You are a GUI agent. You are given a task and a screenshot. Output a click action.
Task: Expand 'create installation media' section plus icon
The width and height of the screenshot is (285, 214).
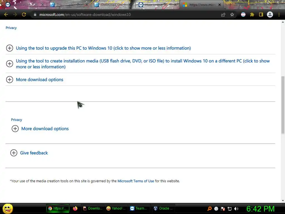point(9,64)
